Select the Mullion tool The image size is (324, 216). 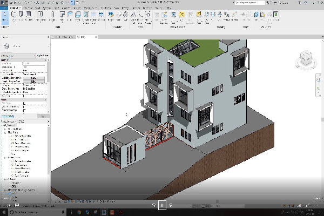point(101,16)
